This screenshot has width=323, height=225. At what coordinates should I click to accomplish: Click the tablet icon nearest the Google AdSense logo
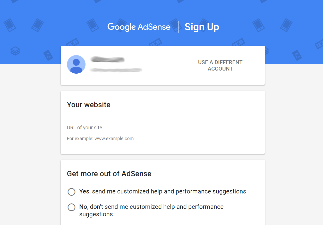[92, 25]
